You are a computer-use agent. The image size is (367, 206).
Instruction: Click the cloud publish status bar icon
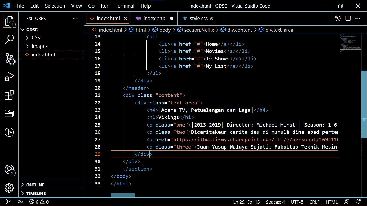click(20, 202)
